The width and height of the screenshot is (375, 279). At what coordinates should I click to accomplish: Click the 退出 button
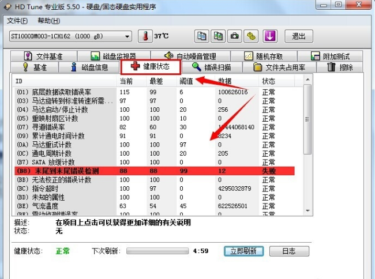click(x=299, y=36)
